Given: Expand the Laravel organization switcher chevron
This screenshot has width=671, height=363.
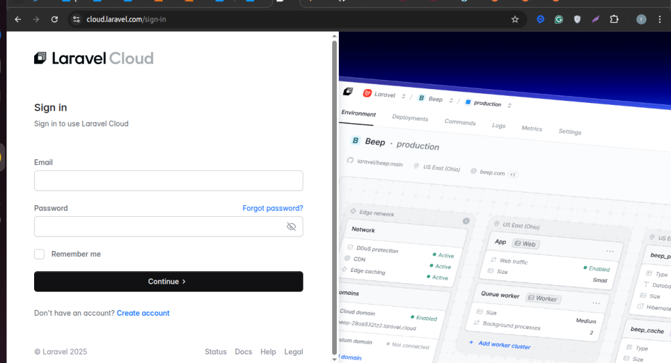Looking at the screenshot, I should [x=403, y=96].
